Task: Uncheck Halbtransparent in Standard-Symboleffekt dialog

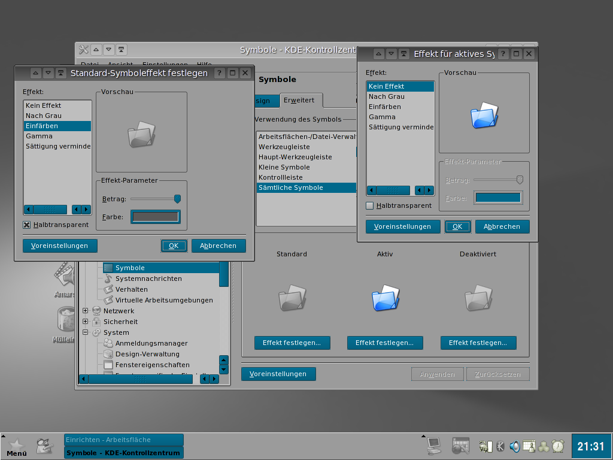Action: click(26, 225)
